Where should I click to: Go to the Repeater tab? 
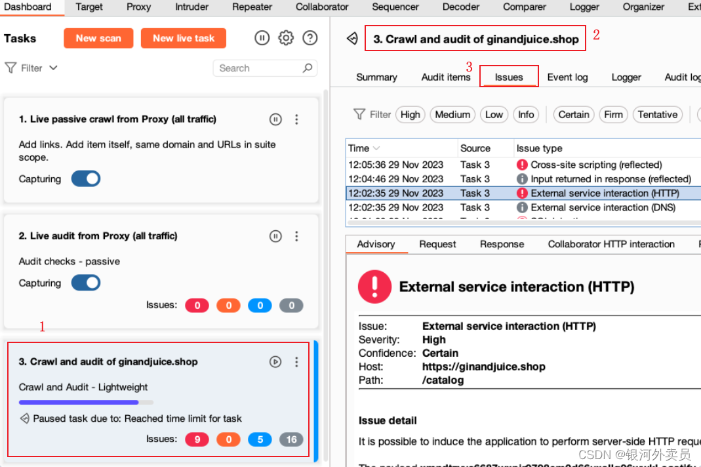click(252, 7)
